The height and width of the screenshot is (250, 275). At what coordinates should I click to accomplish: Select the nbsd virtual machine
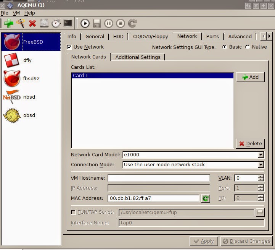click(x=31, y=97)
